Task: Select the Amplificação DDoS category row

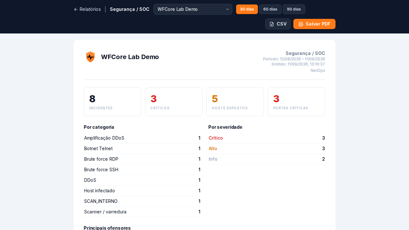Action: click(x=142, y=138)
